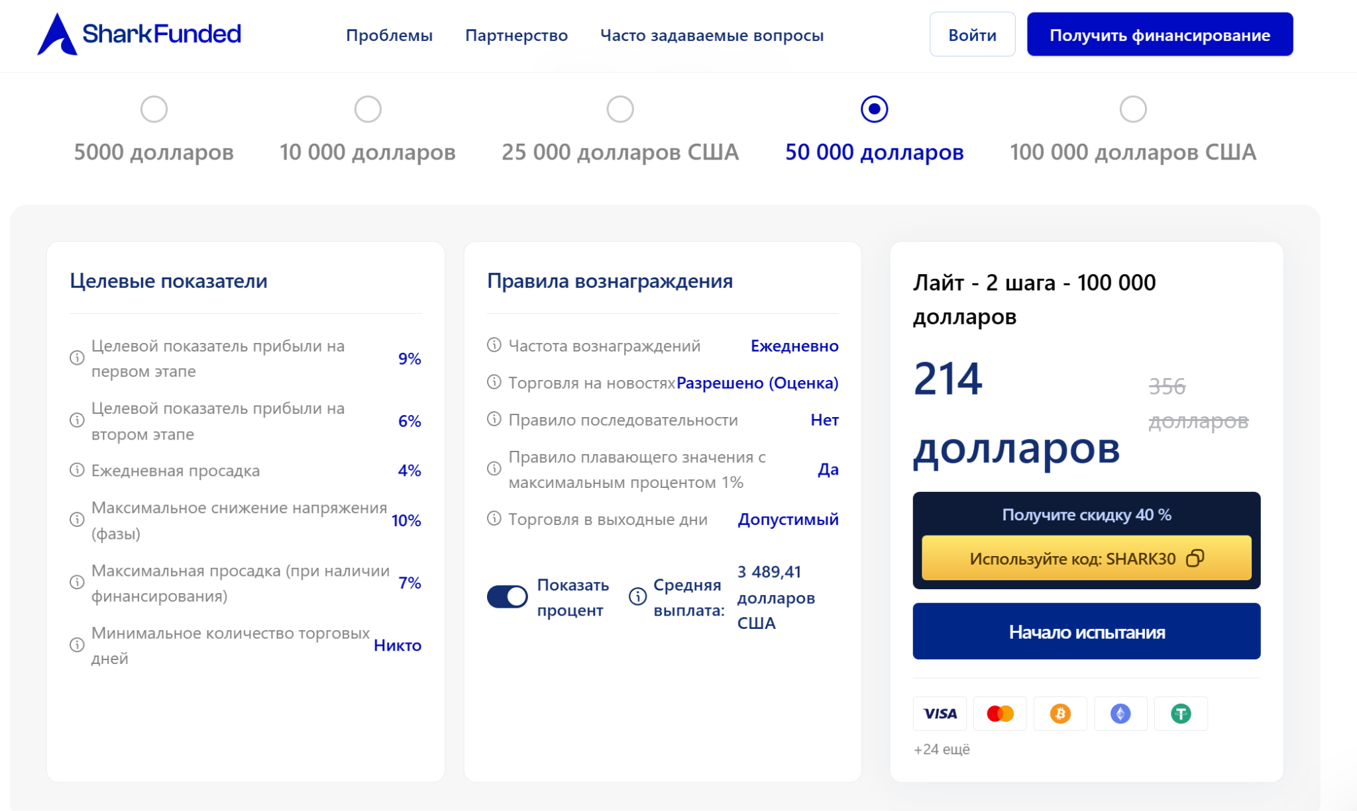Click the Допустимый value
Viewport: 1357px width, 811px height.
[788, 519]
